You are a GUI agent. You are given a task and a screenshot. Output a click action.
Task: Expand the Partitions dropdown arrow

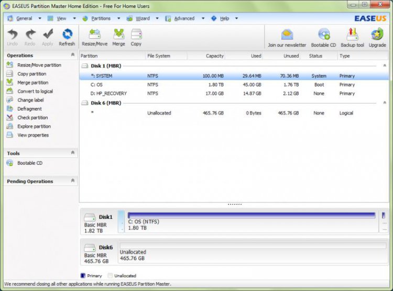pyautogui.click(x=118, y=18)
